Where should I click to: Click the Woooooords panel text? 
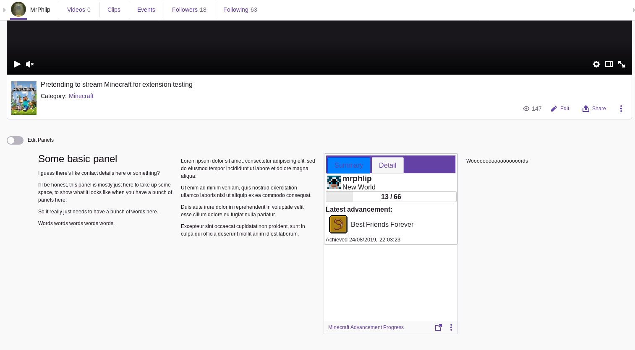tap(497, 161)
